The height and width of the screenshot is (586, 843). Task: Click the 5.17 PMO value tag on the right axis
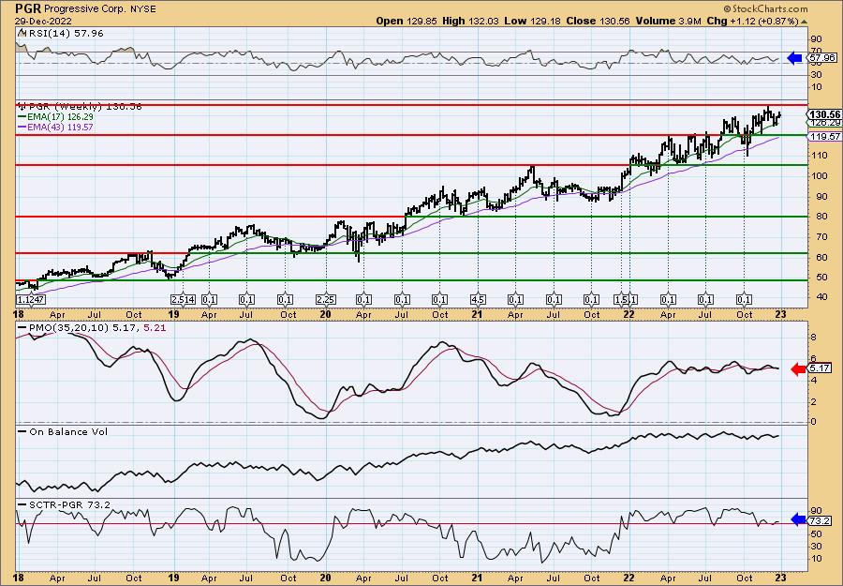click(x=821, y=368)
